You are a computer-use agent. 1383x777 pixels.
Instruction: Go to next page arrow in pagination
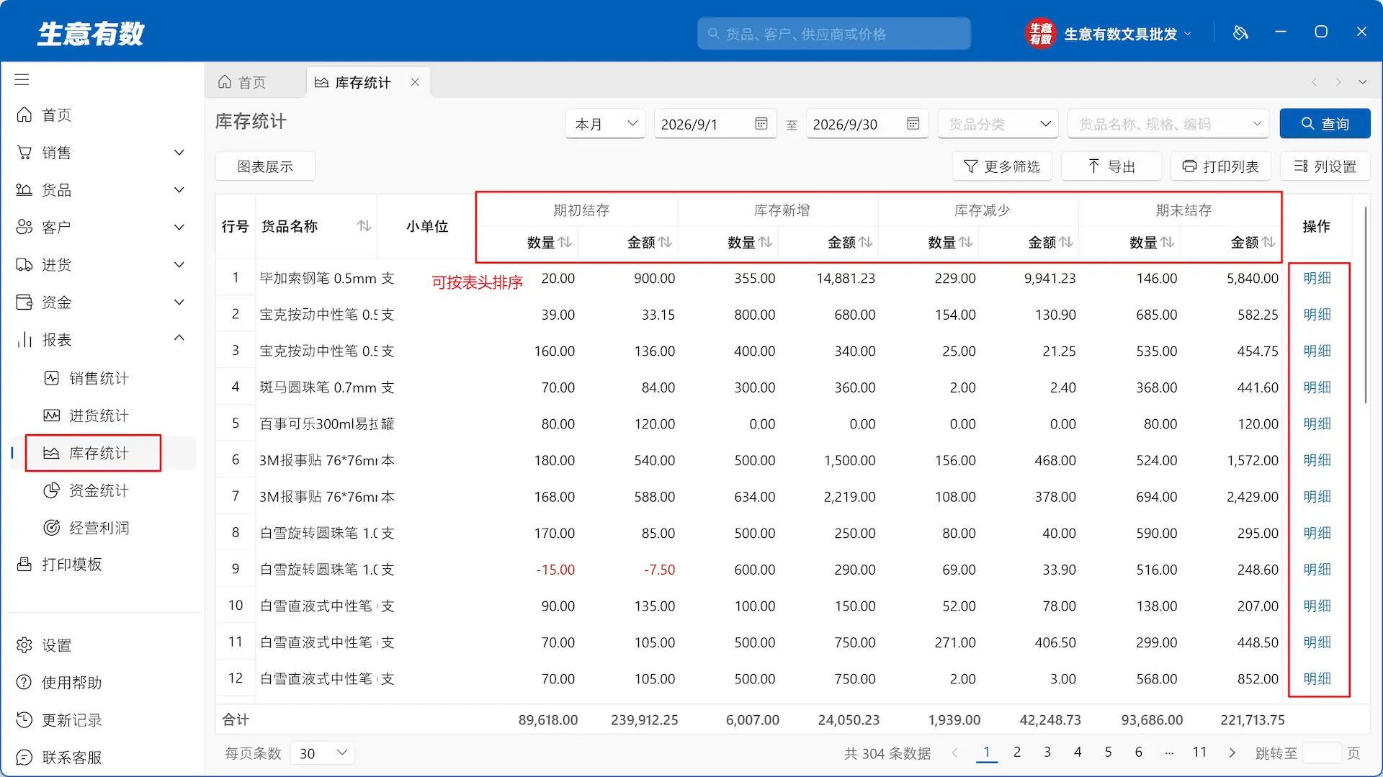point(1232,753)
